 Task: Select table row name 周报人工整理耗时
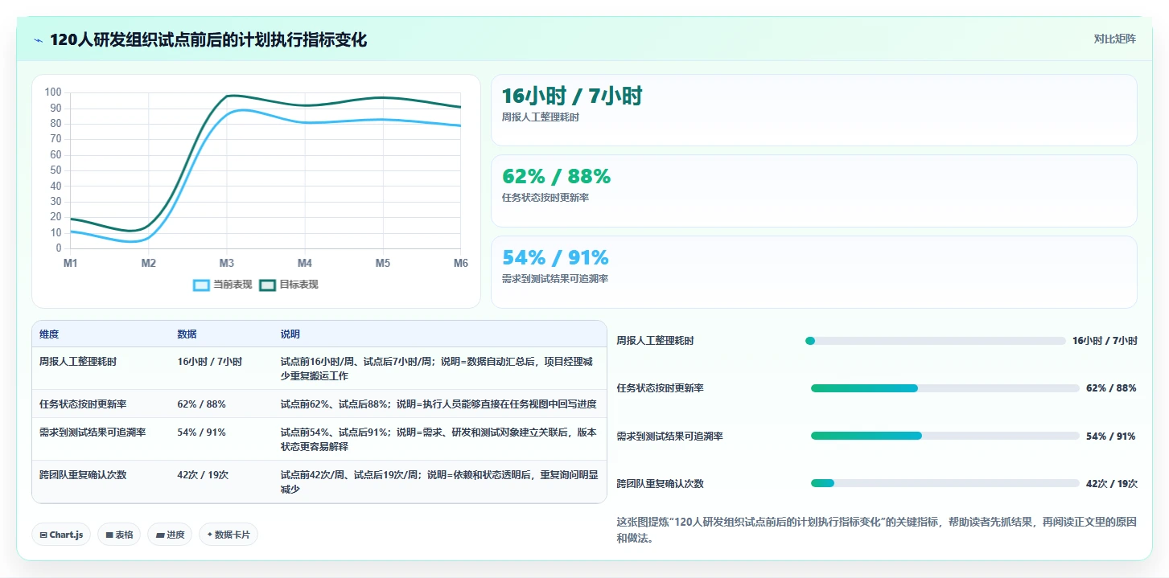pyautogui.click(x=78, y=362)
